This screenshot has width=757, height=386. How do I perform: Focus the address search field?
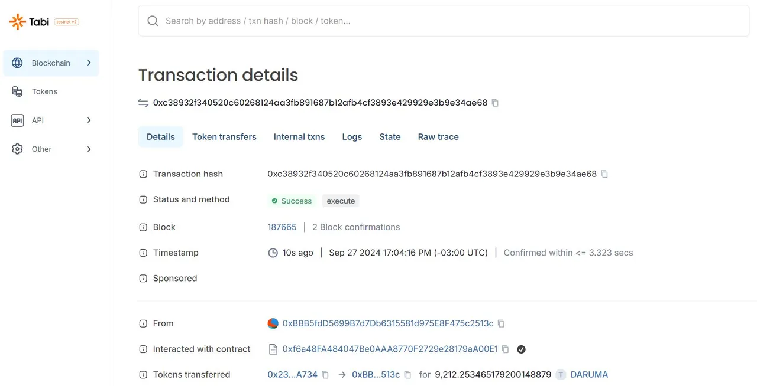pos(444,21)
